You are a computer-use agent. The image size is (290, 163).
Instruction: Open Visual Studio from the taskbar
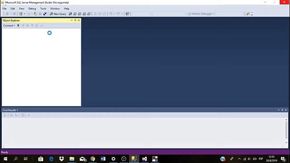145,159
